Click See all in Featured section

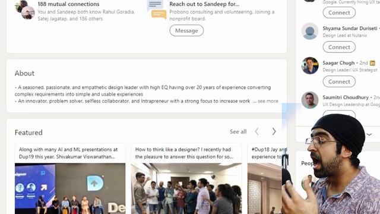coord(238,131)
